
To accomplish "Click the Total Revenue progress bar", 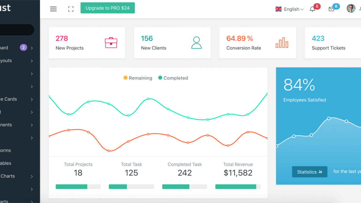I will (x=238, y=187).
